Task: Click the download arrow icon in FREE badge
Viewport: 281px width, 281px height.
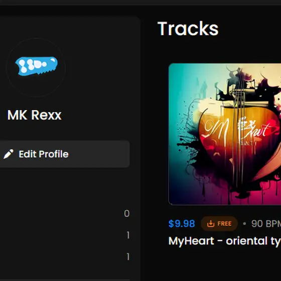Action: click(x=211, y=224)
